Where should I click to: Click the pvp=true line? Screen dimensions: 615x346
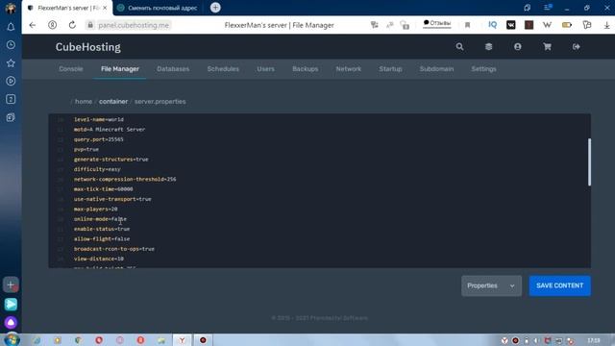[86, 150]
